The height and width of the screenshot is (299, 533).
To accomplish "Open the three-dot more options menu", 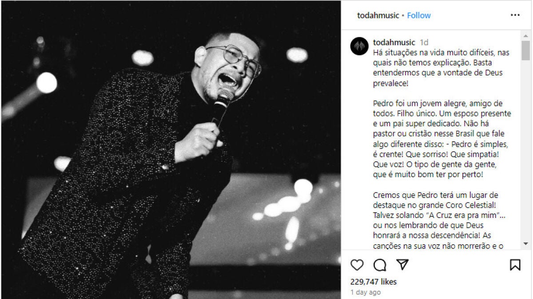I will click(515, 15).
